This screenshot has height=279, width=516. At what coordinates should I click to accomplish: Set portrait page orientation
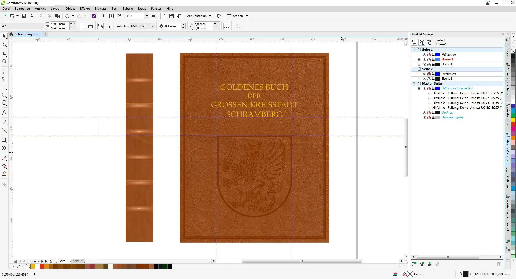[83, 26]
